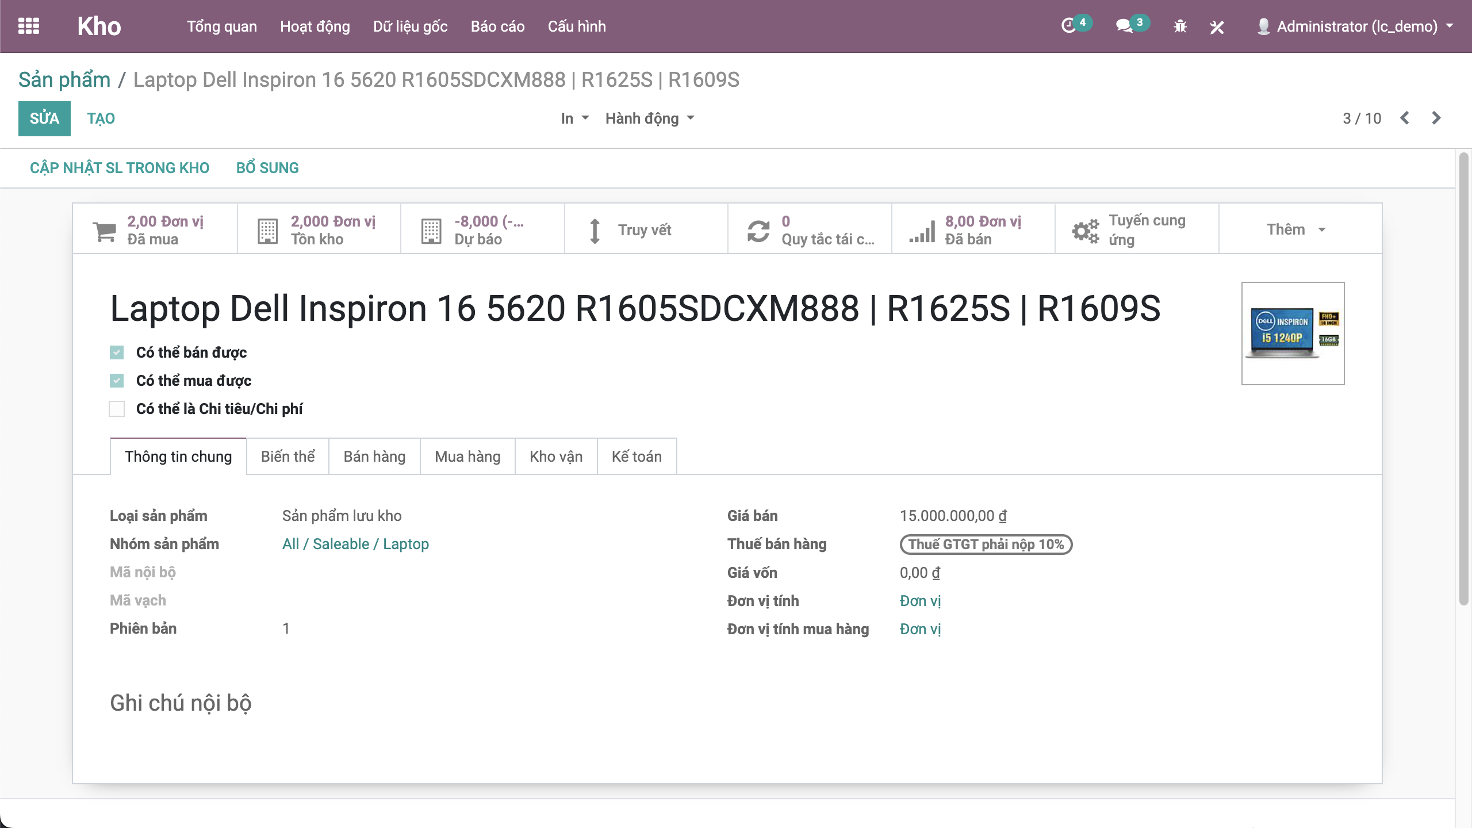Click the SỬA edit button
Screen dimensions: 1472x828
pyautogui.click(x=44, y=118)
